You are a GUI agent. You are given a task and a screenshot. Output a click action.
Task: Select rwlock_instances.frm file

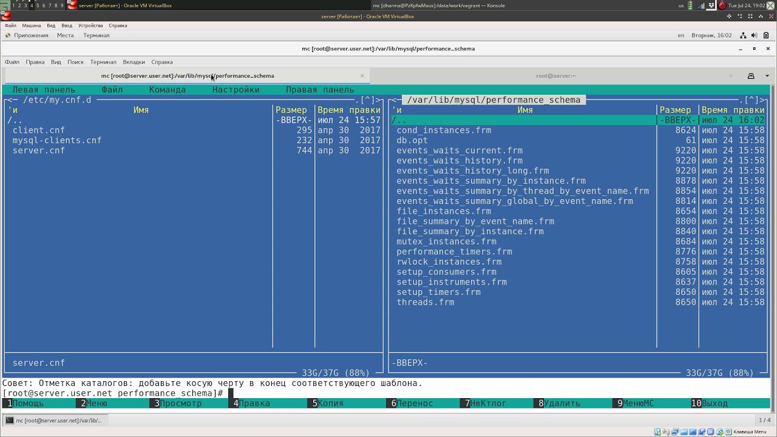coord(449,262)
